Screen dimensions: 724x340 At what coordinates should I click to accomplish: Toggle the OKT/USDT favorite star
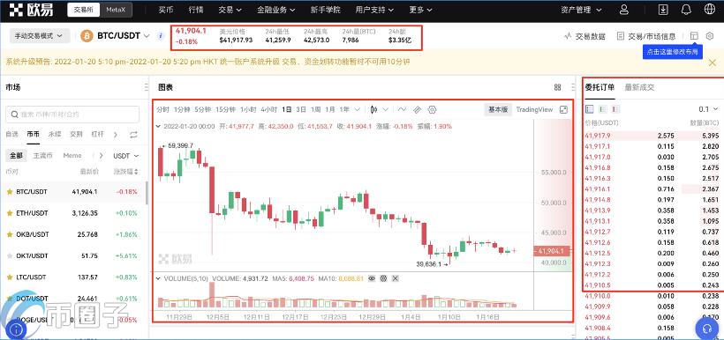tap(9, 255)
